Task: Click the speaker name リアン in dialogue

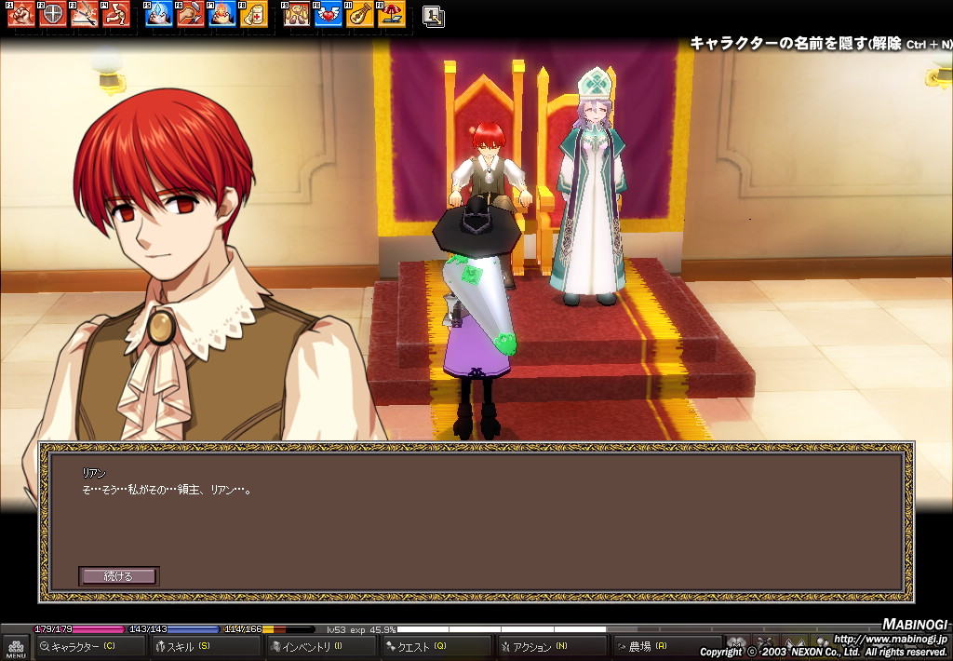Action: point(94,473)
